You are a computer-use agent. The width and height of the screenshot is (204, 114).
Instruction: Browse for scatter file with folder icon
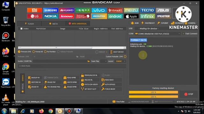click(89, 61)
